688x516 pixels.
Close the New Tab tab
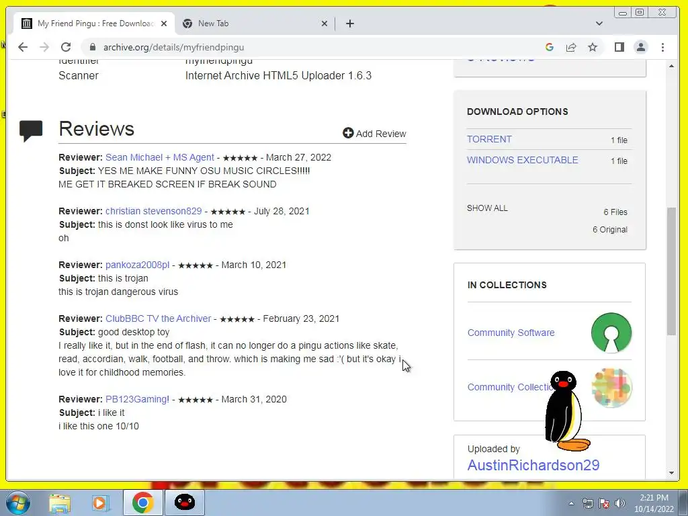pos(325,24)
